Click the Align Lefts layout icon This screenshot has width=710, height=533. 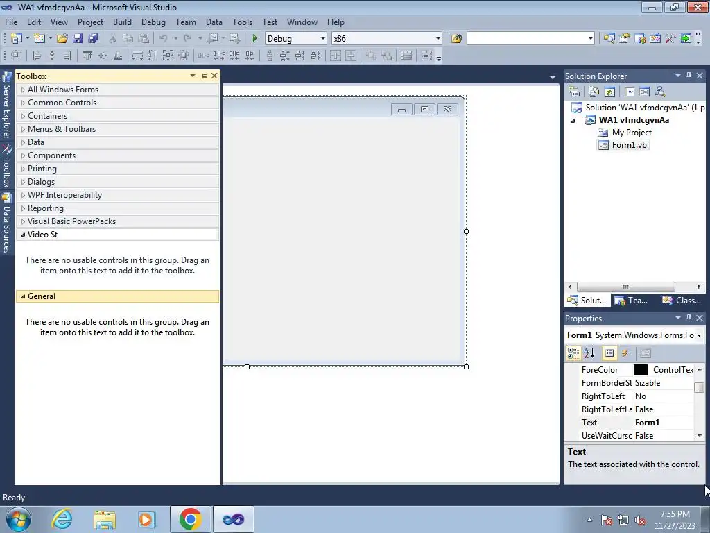(x=37, y=56)
